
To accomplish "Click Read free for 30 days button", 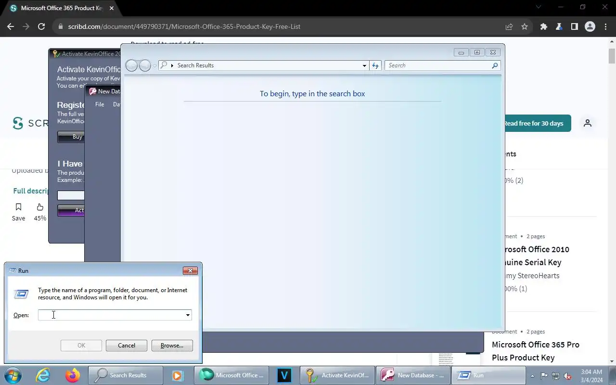I will pos(538,123).
